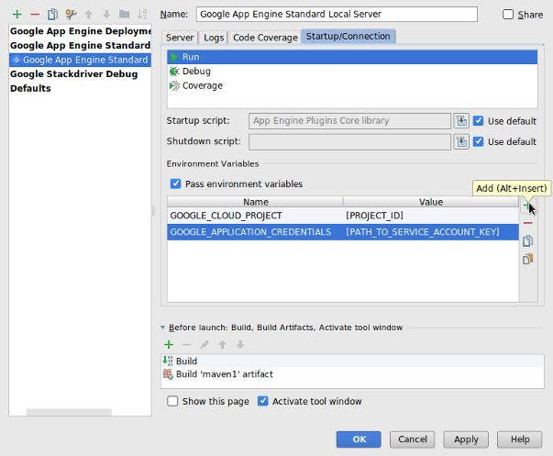This screenshot has width=553, height=456.
Task: Enable the Share checkbox
Action: (509, 15)
